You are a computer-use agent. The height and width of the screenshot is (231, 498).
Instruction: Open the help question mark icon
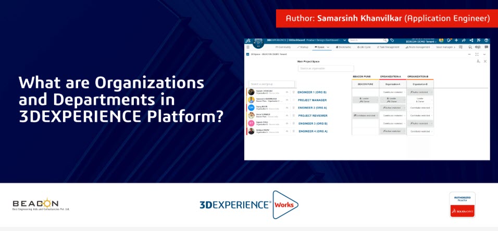point(486,40)
